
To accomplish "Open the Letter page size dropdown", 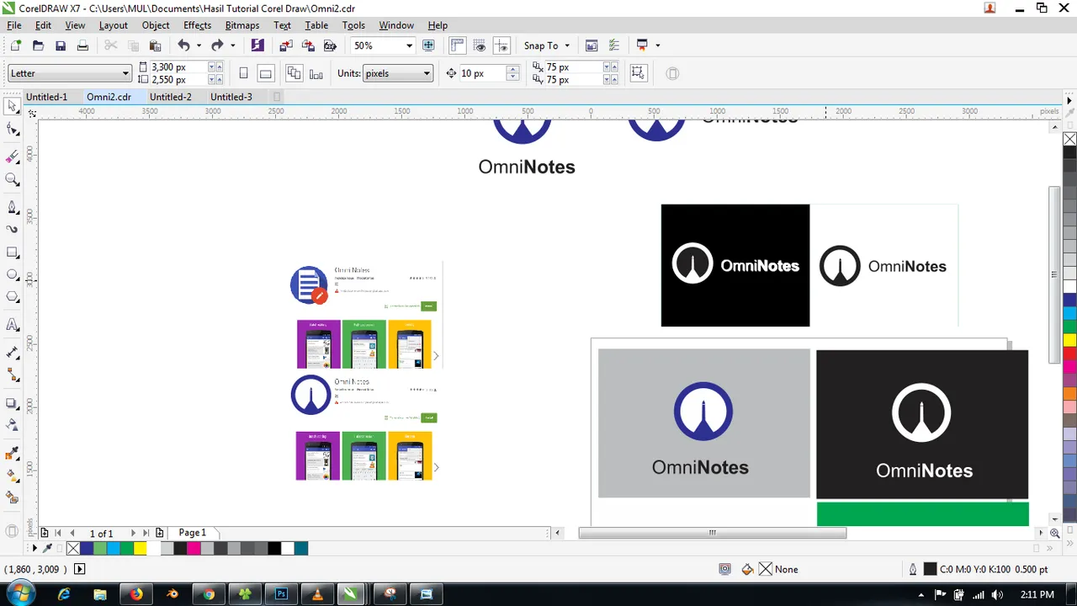I will click(125, 73).
